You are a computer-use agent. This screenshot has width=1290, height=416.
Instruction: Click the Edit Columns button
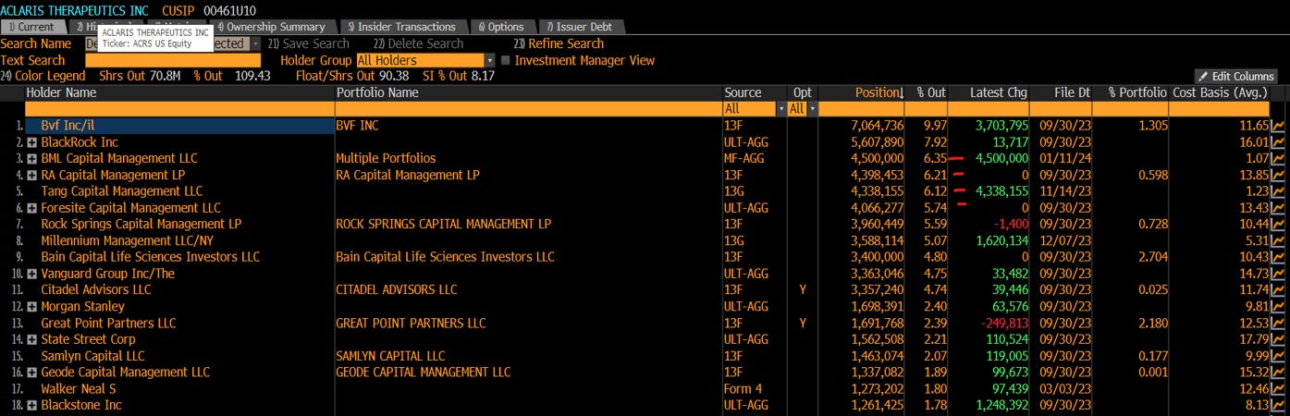tap(1235, 77)
